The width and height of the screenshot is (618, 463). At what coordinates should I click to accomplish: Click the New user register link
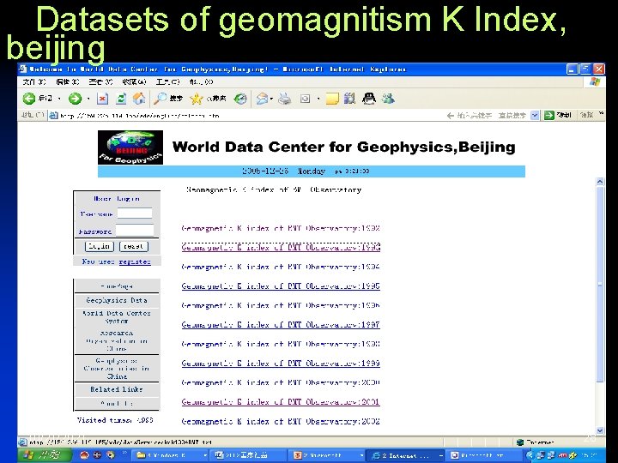pyautogui.click(x=135, y=262)
